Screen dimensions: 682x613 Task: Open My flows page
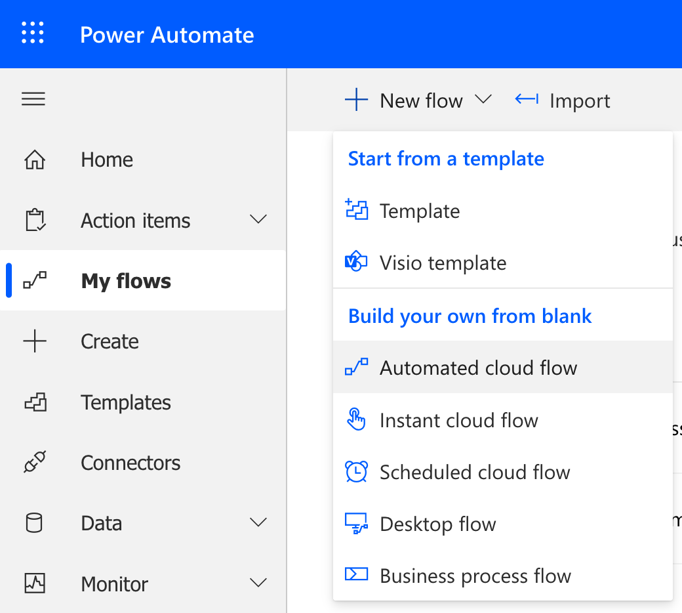[143, 280]
